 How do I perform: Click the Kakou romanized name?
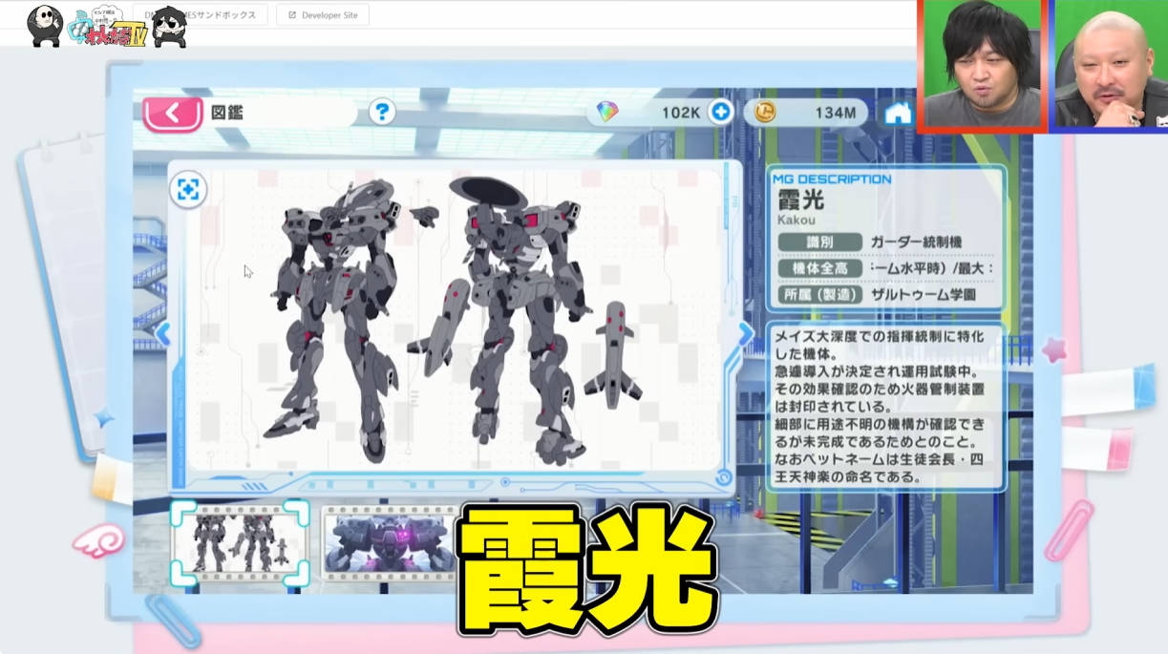[796, 221]
